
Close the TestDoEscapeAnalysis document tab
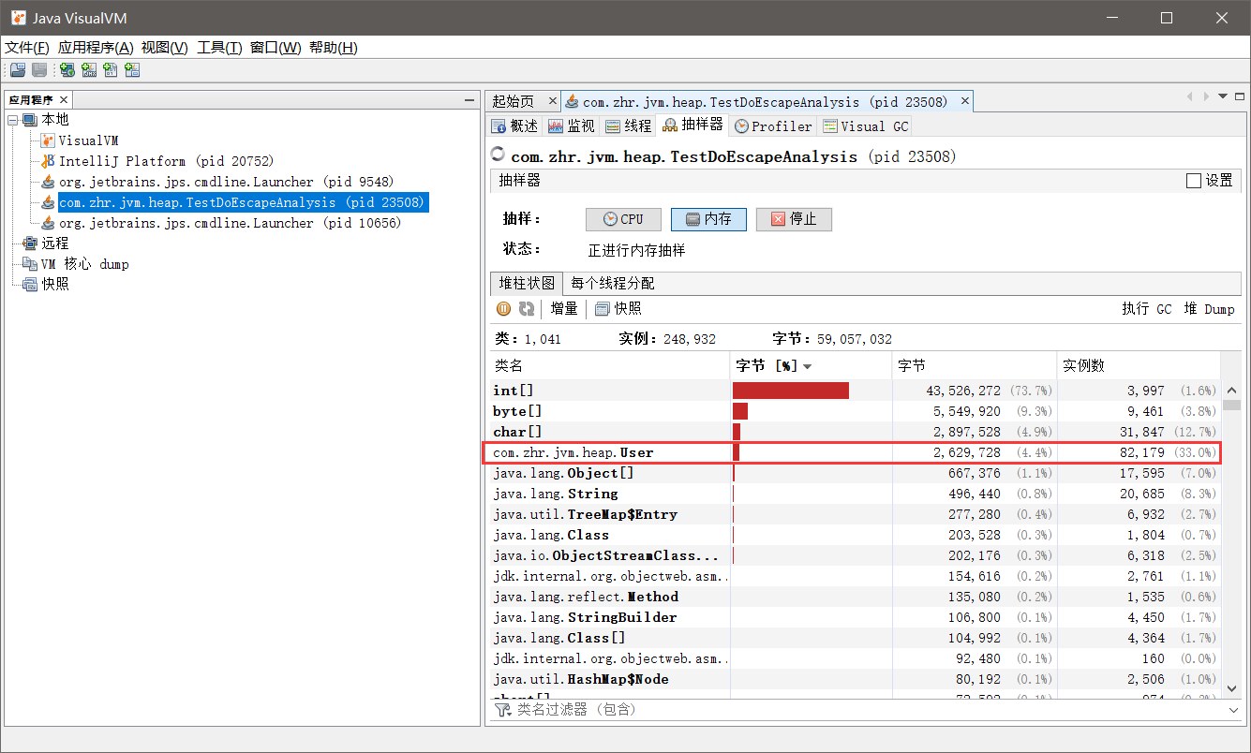966,101
